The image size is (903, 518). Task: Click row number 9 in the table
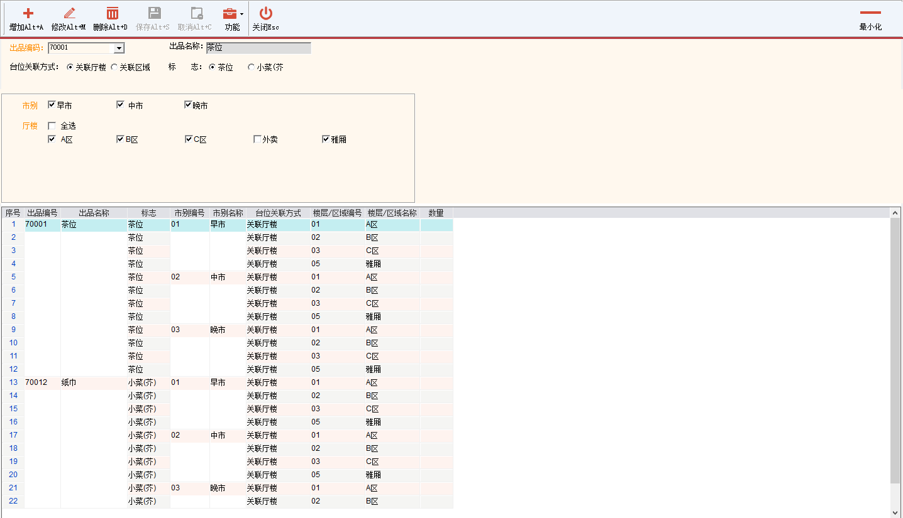(x=13, y=330)
